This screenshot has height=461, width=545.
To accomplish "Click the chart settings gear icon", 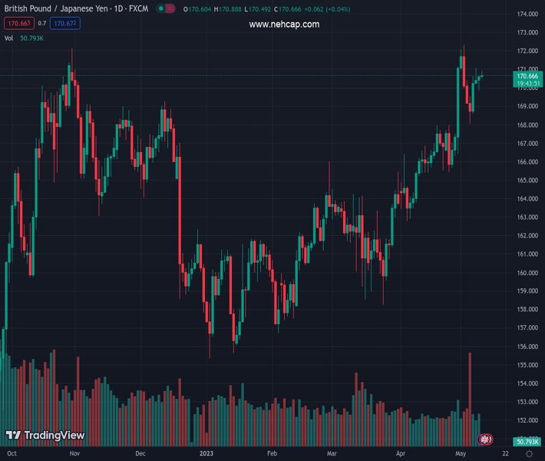I will point(529,454).
